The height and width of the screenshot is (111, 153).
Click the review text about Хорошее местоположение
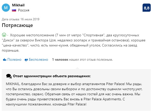[74, 43]
